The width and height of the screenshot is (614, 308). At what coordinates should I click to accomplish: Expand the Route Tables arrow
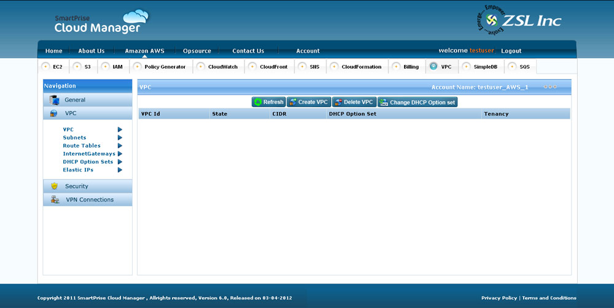click(120, 146)
